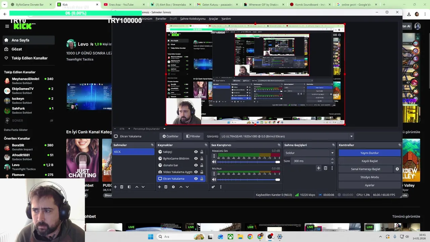Image resolution: width=430 pixels, height=242 pixels.
Task: Decrease the transition Süre value
Action: pyautogui.click(x=332, y=163)
